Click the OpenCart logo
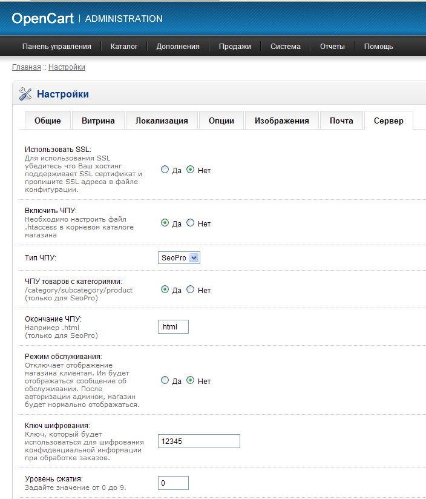 pyautogui.click(x=43, y=18)
